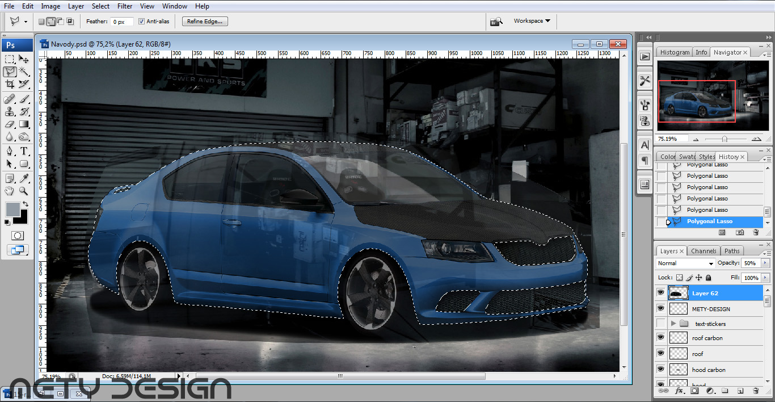This screenshot has height=402, width=775.
Task: Open the blending mode Normal dropdown
Action: pos(685,263)
